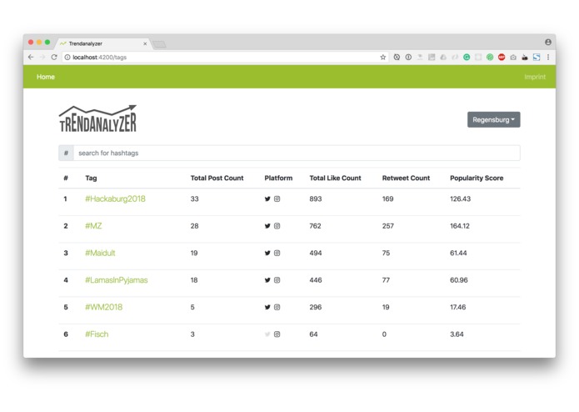Screen dimensions: 579x412
Task: Click retweet count 257
Action: click(388, 226)
